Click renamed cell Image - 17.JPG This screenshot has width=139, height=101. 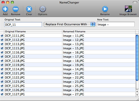73,56
